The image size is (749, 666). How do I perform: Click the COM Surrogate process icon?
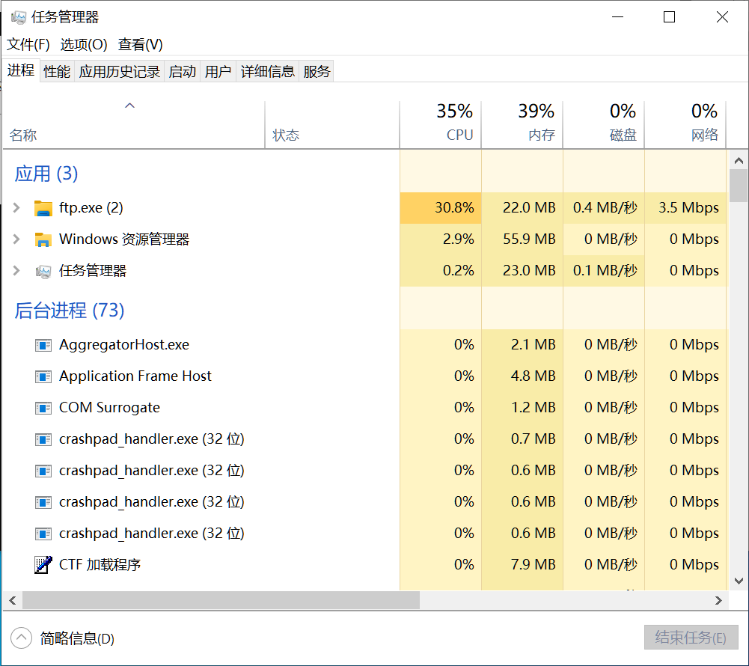click(43, 408)
